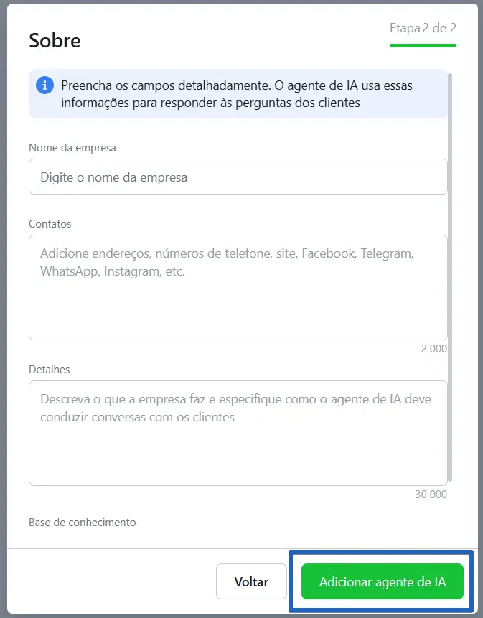The width and height of the screenshot is (483, 618).
Task: Click the 'Detalhes' field label
Action: [x=50, y=370]
